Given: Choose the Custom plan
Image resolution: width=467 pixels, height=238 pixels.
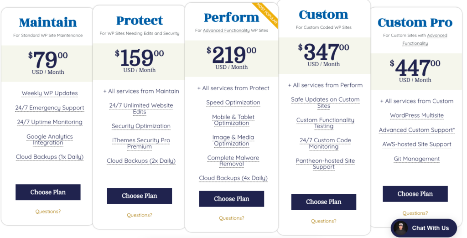Looking at the screenshot, I should point(323,202).
